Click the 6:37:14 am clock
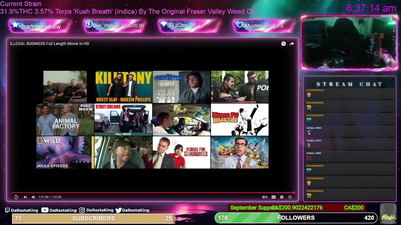The image size is (401, 225). point(372,8)
